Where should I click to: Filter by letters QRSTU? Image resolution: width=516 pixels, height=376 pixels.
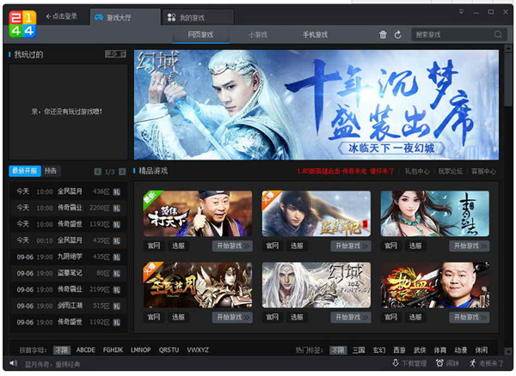click(x=169, y=350)
